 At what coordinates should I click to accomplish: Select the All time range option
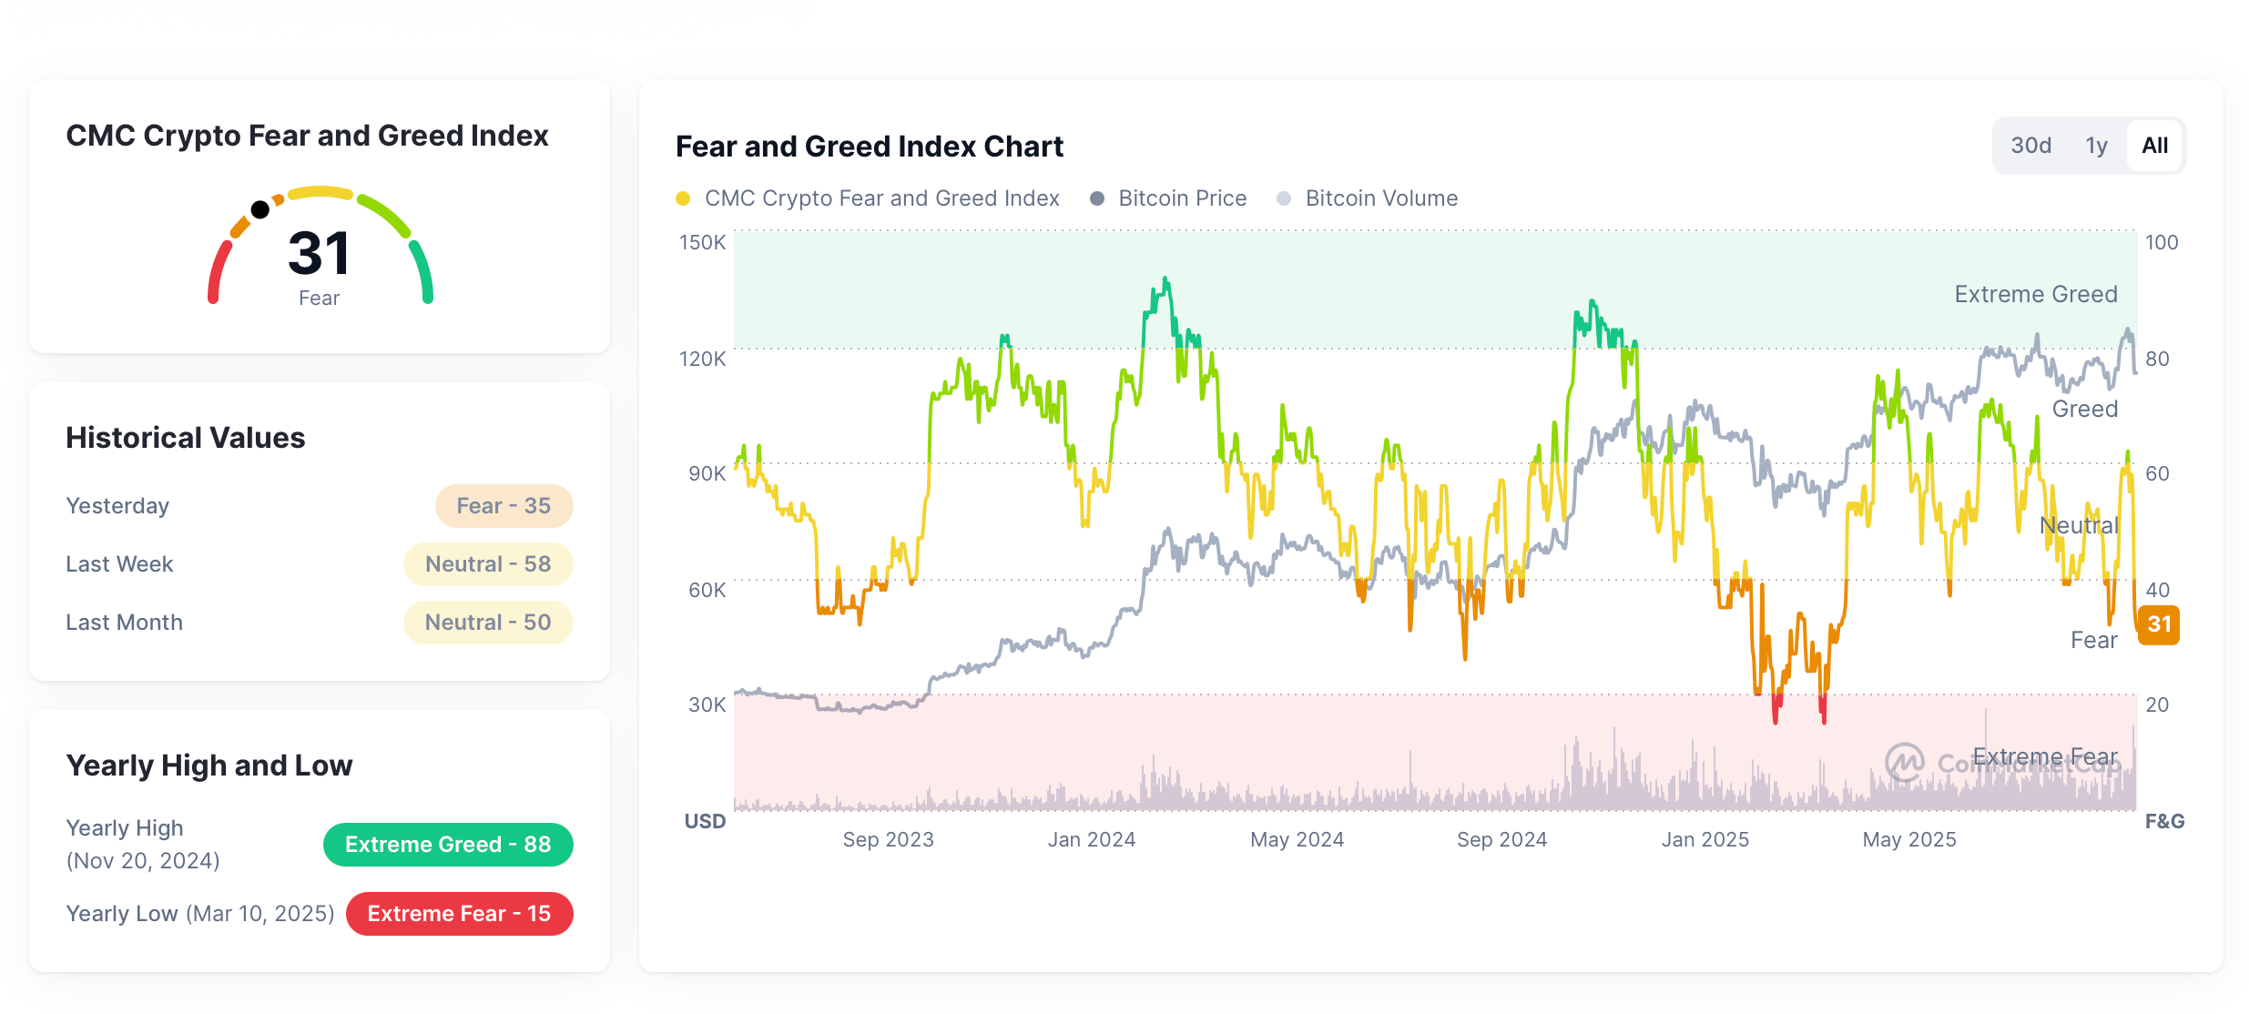(2154, 145)
